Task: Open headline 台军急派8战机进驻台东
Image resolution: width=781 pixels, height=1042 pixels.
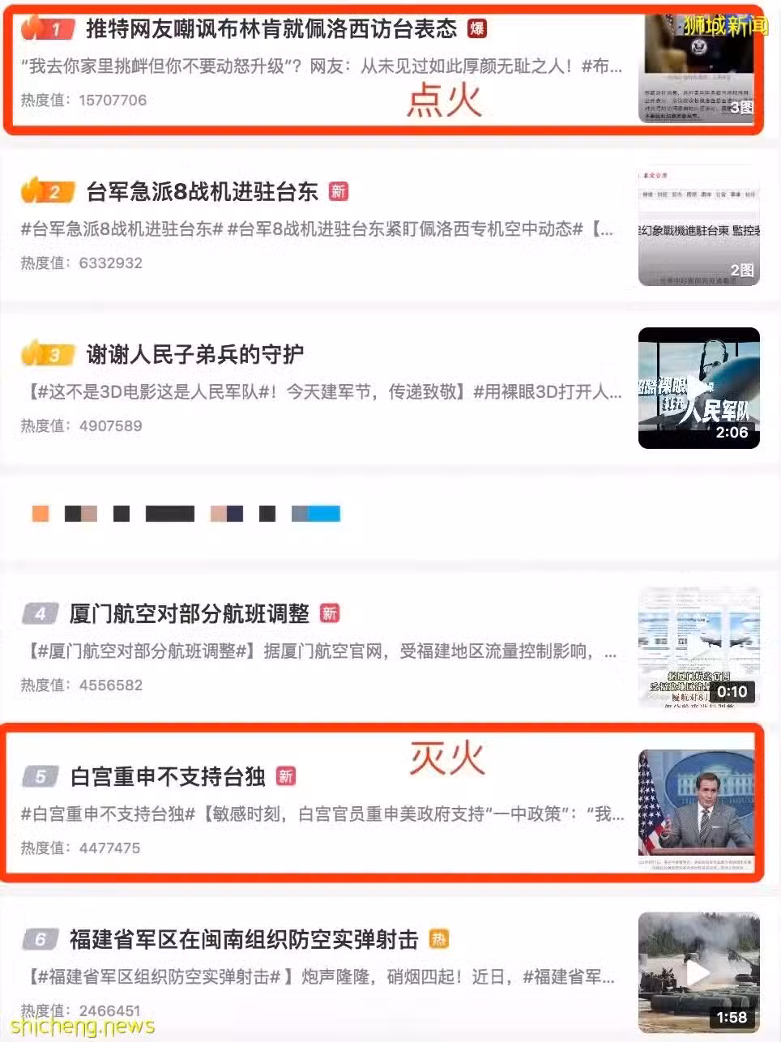Action: click(202, 192)
